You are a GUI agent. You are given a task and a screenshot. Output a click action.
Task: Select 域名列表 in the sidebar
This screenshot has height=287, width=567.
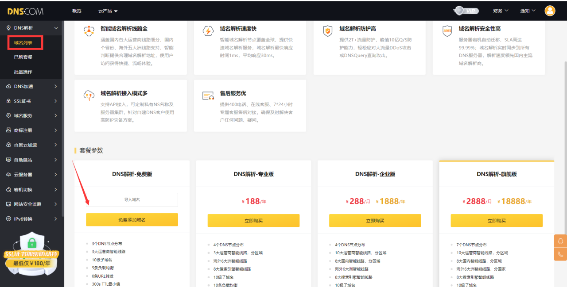[23, 42]
